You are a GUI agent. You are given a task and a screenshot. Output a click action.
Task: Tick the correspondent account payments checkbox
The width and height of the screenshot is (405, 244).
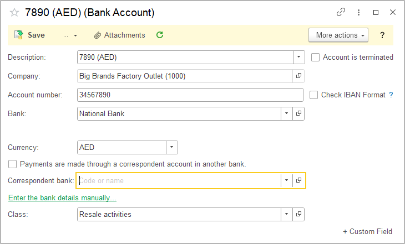pos(13,164)
